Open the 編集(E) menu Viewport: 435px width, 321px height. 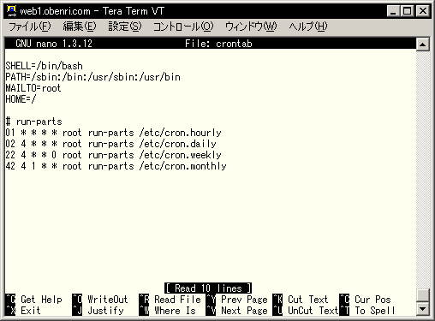coord(80,27)
